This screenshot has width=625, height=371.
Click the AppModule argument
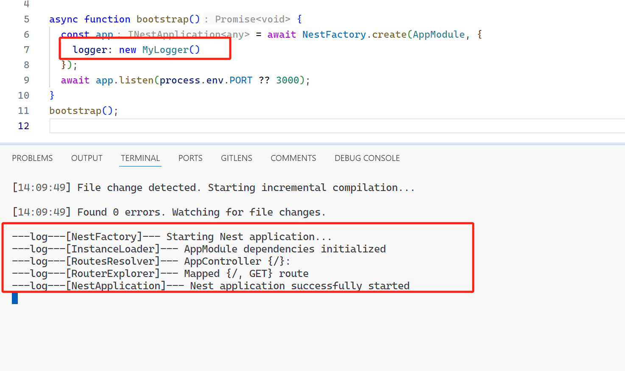tap(438, 35)
